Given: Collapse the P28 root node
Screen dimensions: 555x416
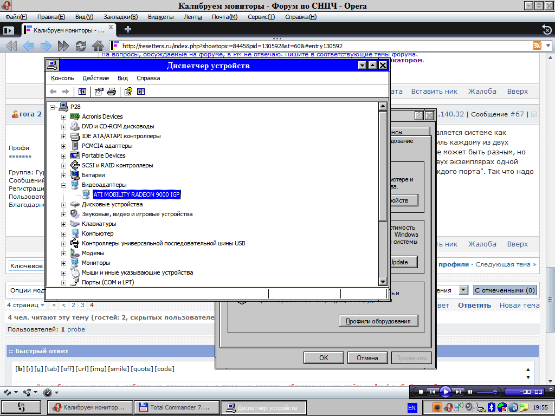Looking at the screenshot, I should pos(53,107).
